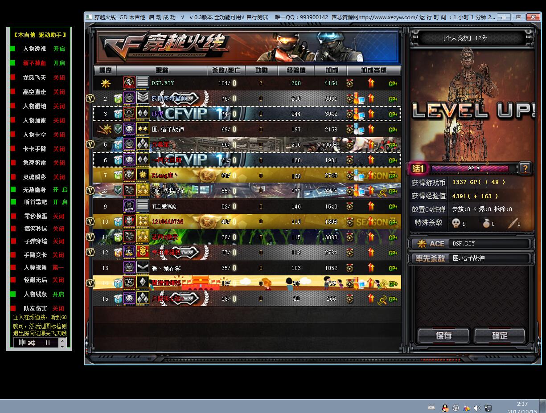The width and height of the screenshot is (546, 413).
Task: Open the QQ penguin tray icon
Action: click(445, 408)
